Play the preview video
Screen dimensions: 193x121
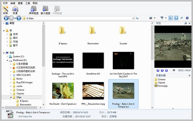tap(162, 70)
